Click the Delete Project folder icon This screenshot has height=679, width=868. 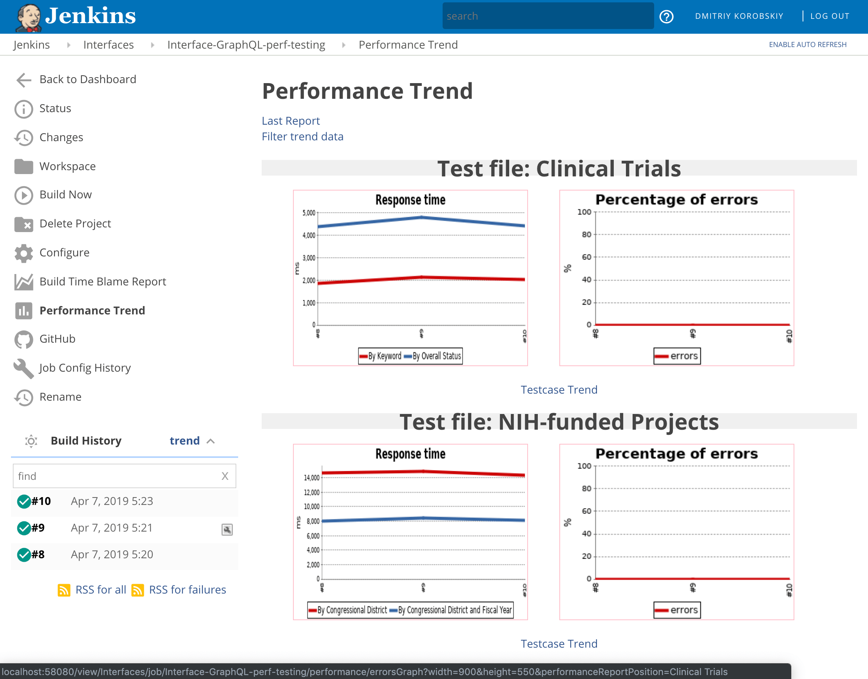pyautogui.click(x=24, y=224)
